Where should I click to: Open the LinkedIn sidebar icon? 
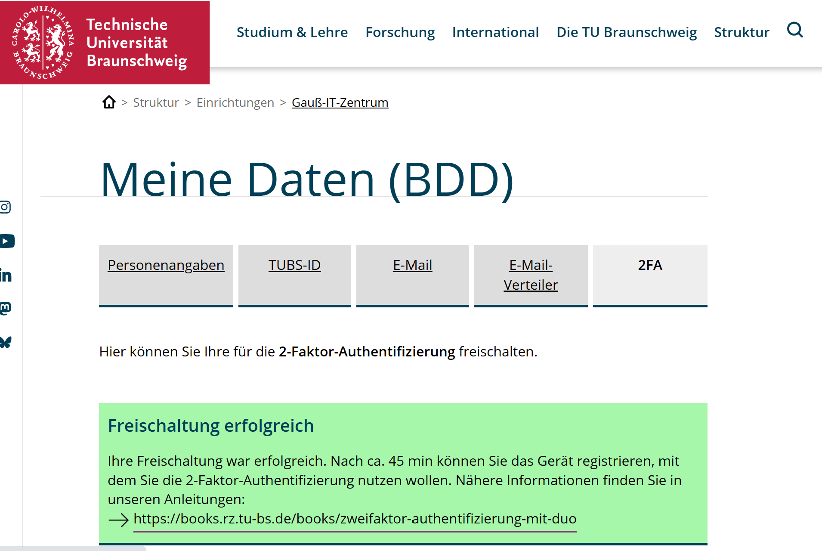pos(6,275)
